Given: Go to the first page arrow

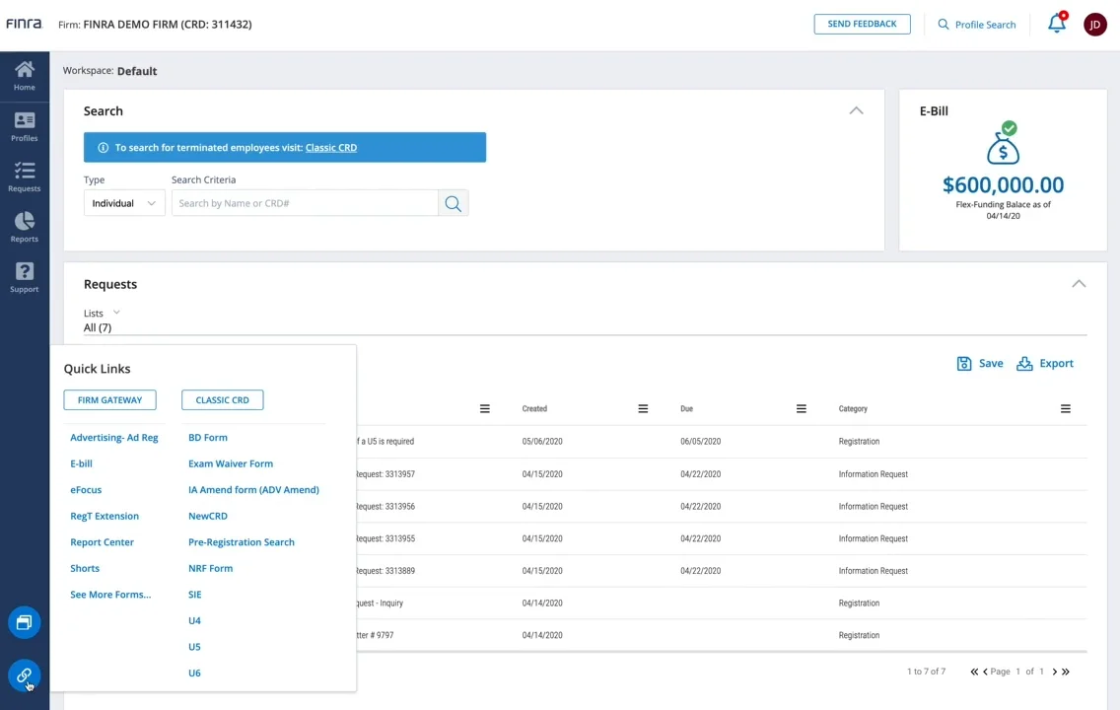Looking at the screenshot, I should coord(974,672).
